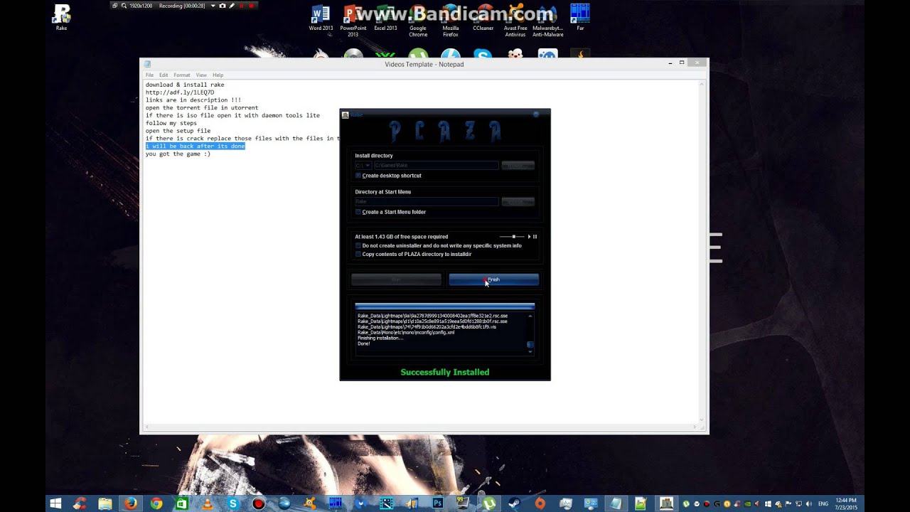Open the Mozilla Firefox desktop icon
This screenshot has width=910, height=512.
(x=450, y=20)
